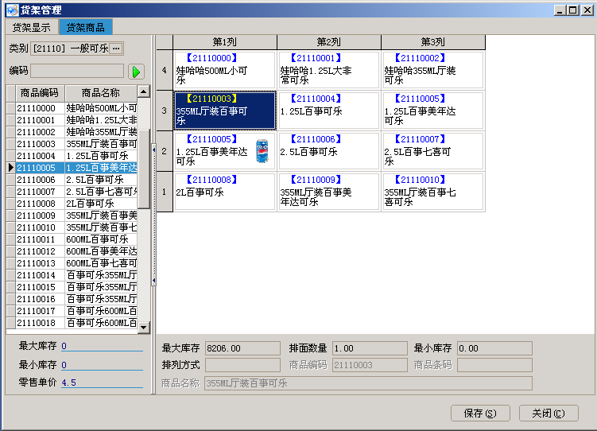
Task: Click 商品编码 column header in list
Action: pyautogui.click(x=40, y=93)
